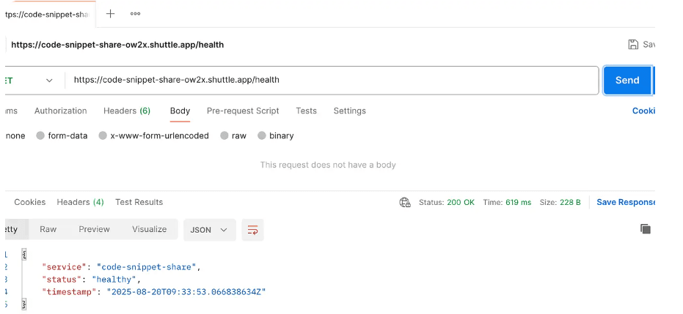Switch to the Tests tab
683x314 pixels.
click(x=306, y=111)
